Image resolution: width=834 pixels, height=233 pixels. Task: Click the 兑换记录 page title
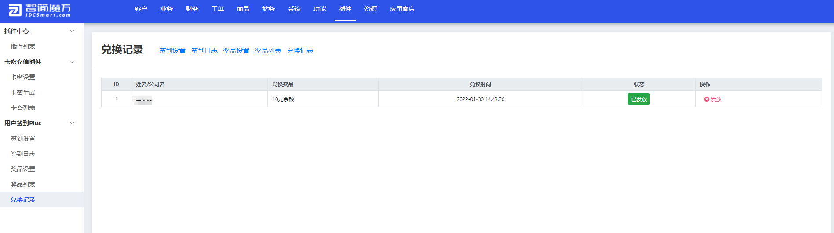click(122, 50)
